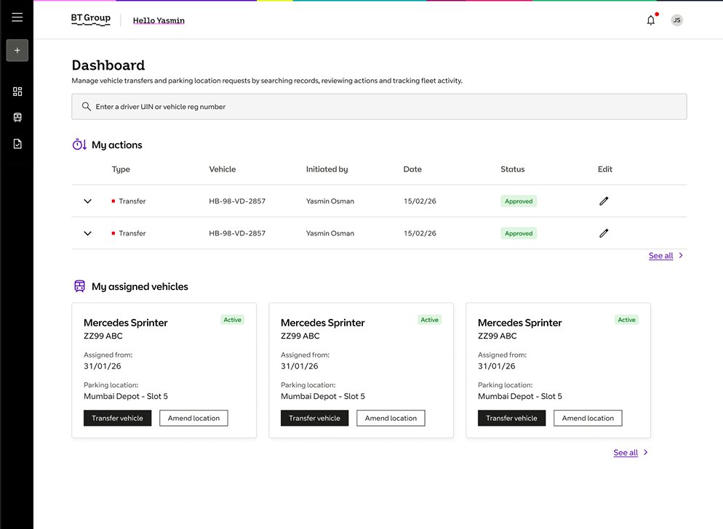Screen dimensions: 723x529
Task: Click the Active badge on the last Sprinter card
Action: pos(627,320)
